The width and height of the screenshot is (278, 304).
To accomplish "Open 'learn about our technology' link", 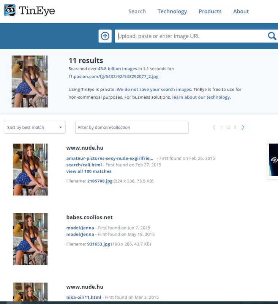I will pyautogui.click(x=201, y=97).
